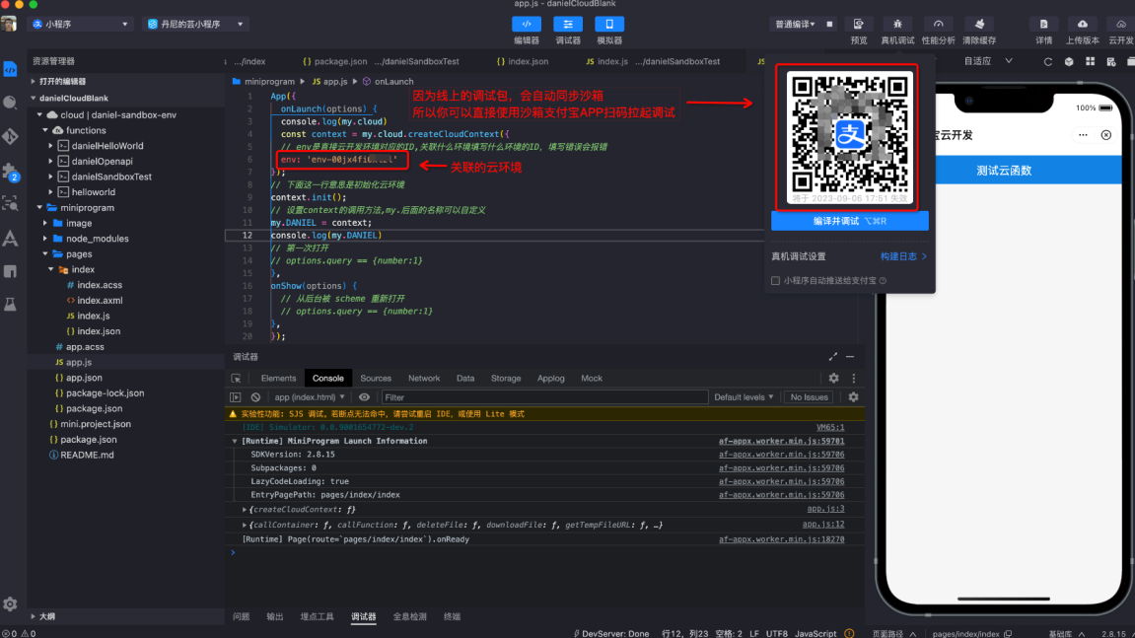Click the UTF8 encoding status item
The image size is (1135, 638).
tap(777, 634)
